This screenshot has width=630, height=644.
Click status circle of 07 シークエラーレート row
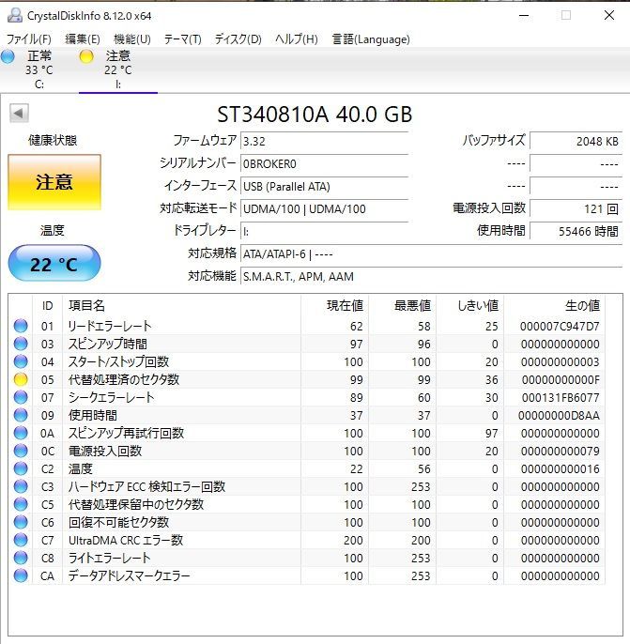click(21, 397)
